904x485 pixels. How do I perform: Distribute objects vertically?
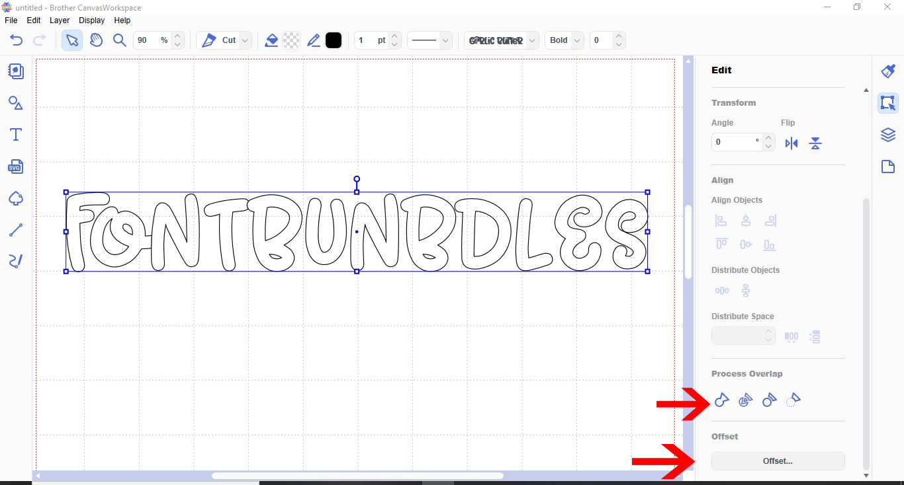click(746, 291)
